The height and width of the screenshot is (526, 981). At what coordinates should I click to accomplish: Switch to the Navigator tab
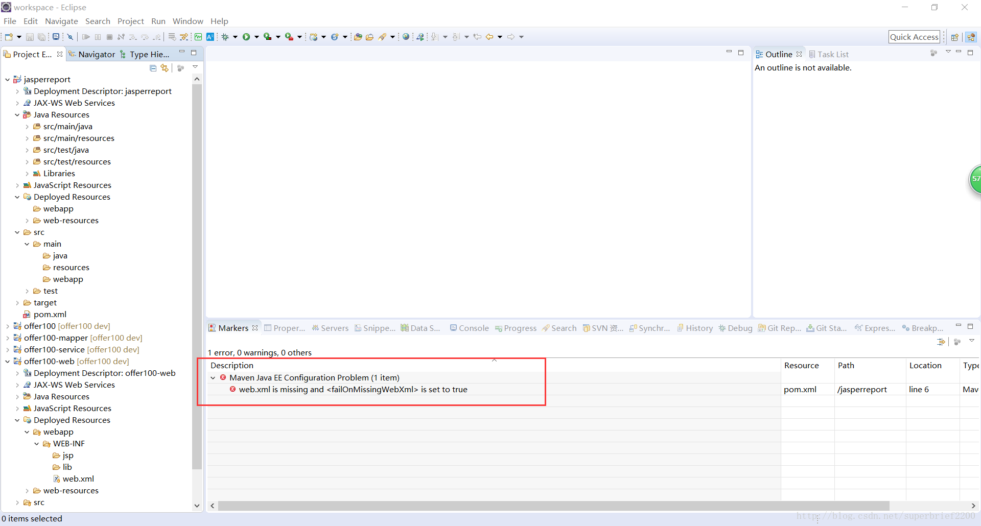(x=92, y=54)
